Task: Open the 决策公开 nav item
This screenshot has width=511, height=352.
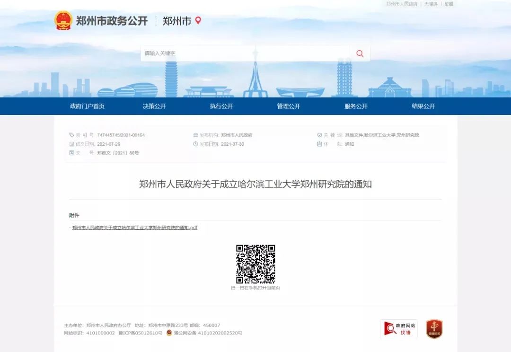Action: 154,106
